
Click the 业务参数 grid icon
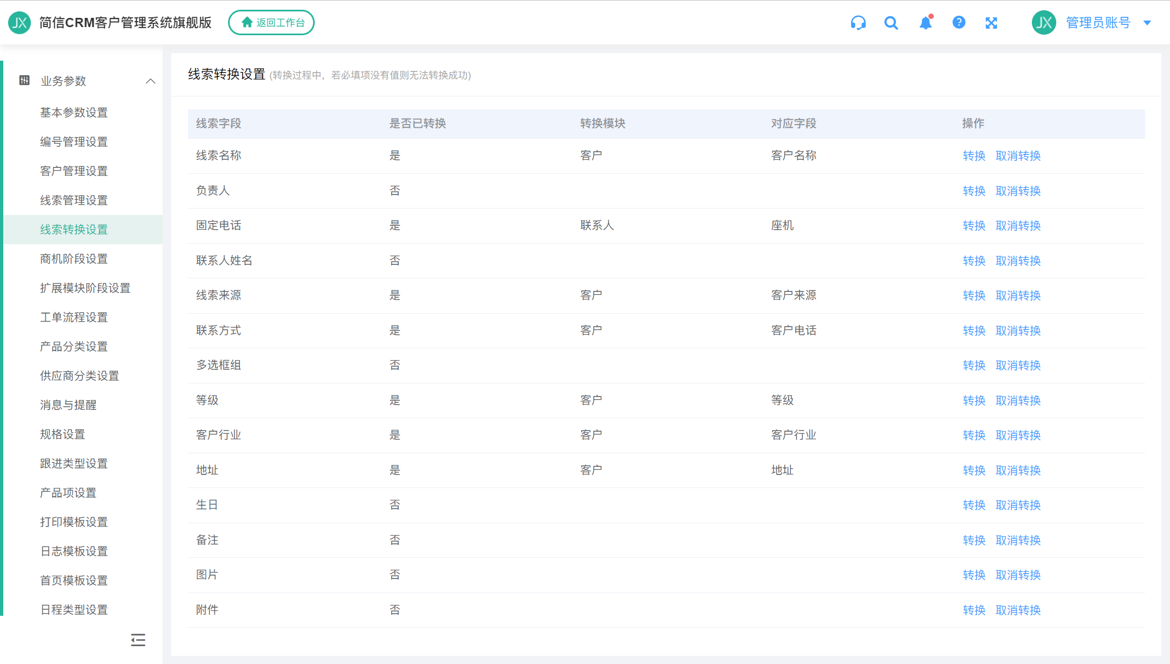[x=24, y=80]
